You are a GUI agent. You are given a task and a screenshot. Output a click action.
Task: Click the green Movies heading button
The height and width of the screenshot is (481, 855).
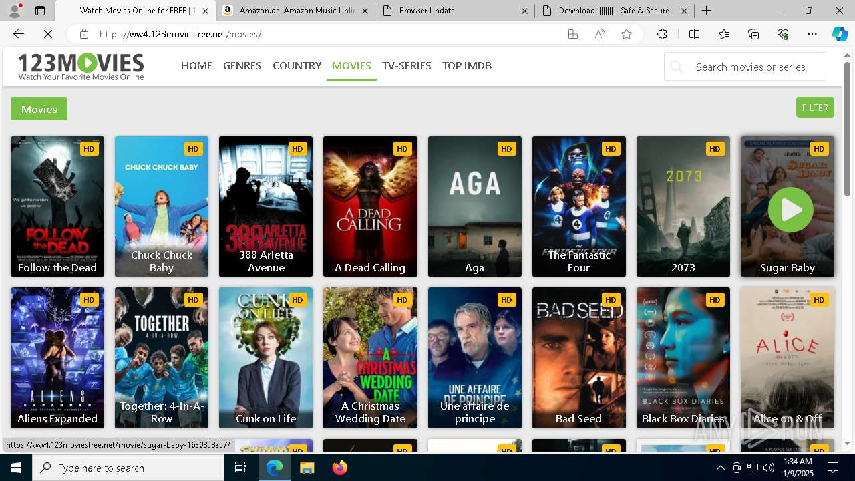39,109
